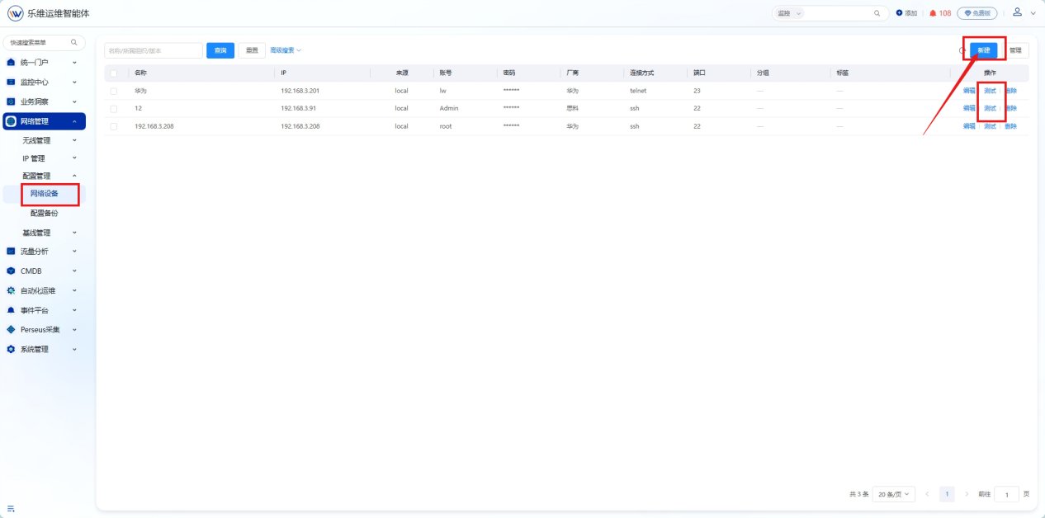Click the blue 新建 create button

pos(983,50)
